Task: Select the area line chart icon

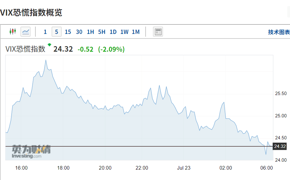Action: coord(26,32)
